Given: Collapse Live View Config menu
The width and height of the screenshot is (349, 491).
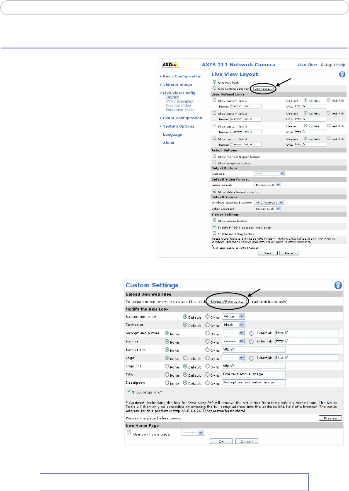Looking at the screenshot, I should 179,93.
